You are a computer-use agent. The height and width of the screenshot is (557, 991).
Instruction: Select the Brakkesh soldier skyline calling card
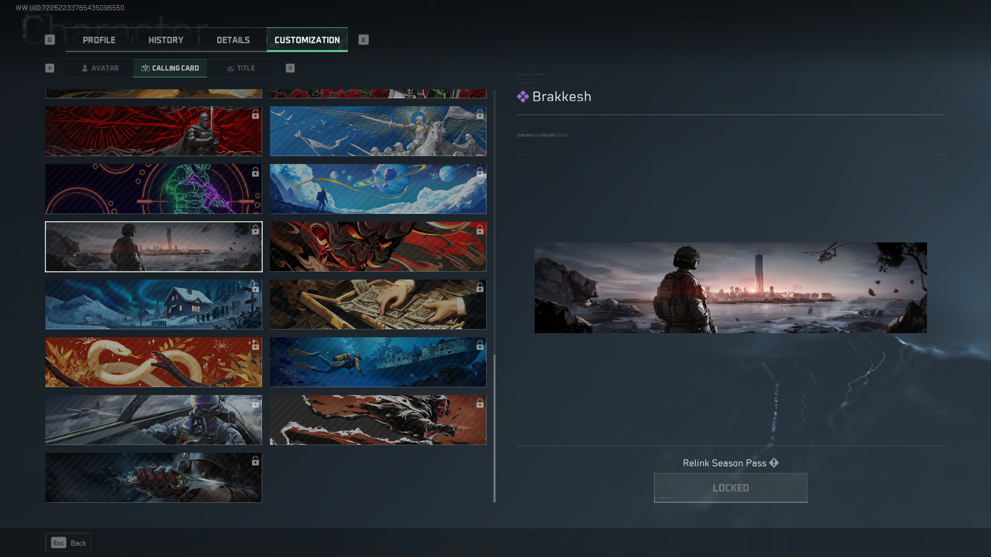(x=153, y=247)
